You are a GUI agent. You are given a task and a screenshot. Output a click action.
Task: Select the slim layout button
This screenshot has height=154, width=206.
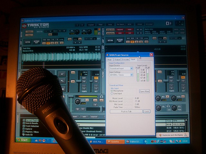point(129,24)
